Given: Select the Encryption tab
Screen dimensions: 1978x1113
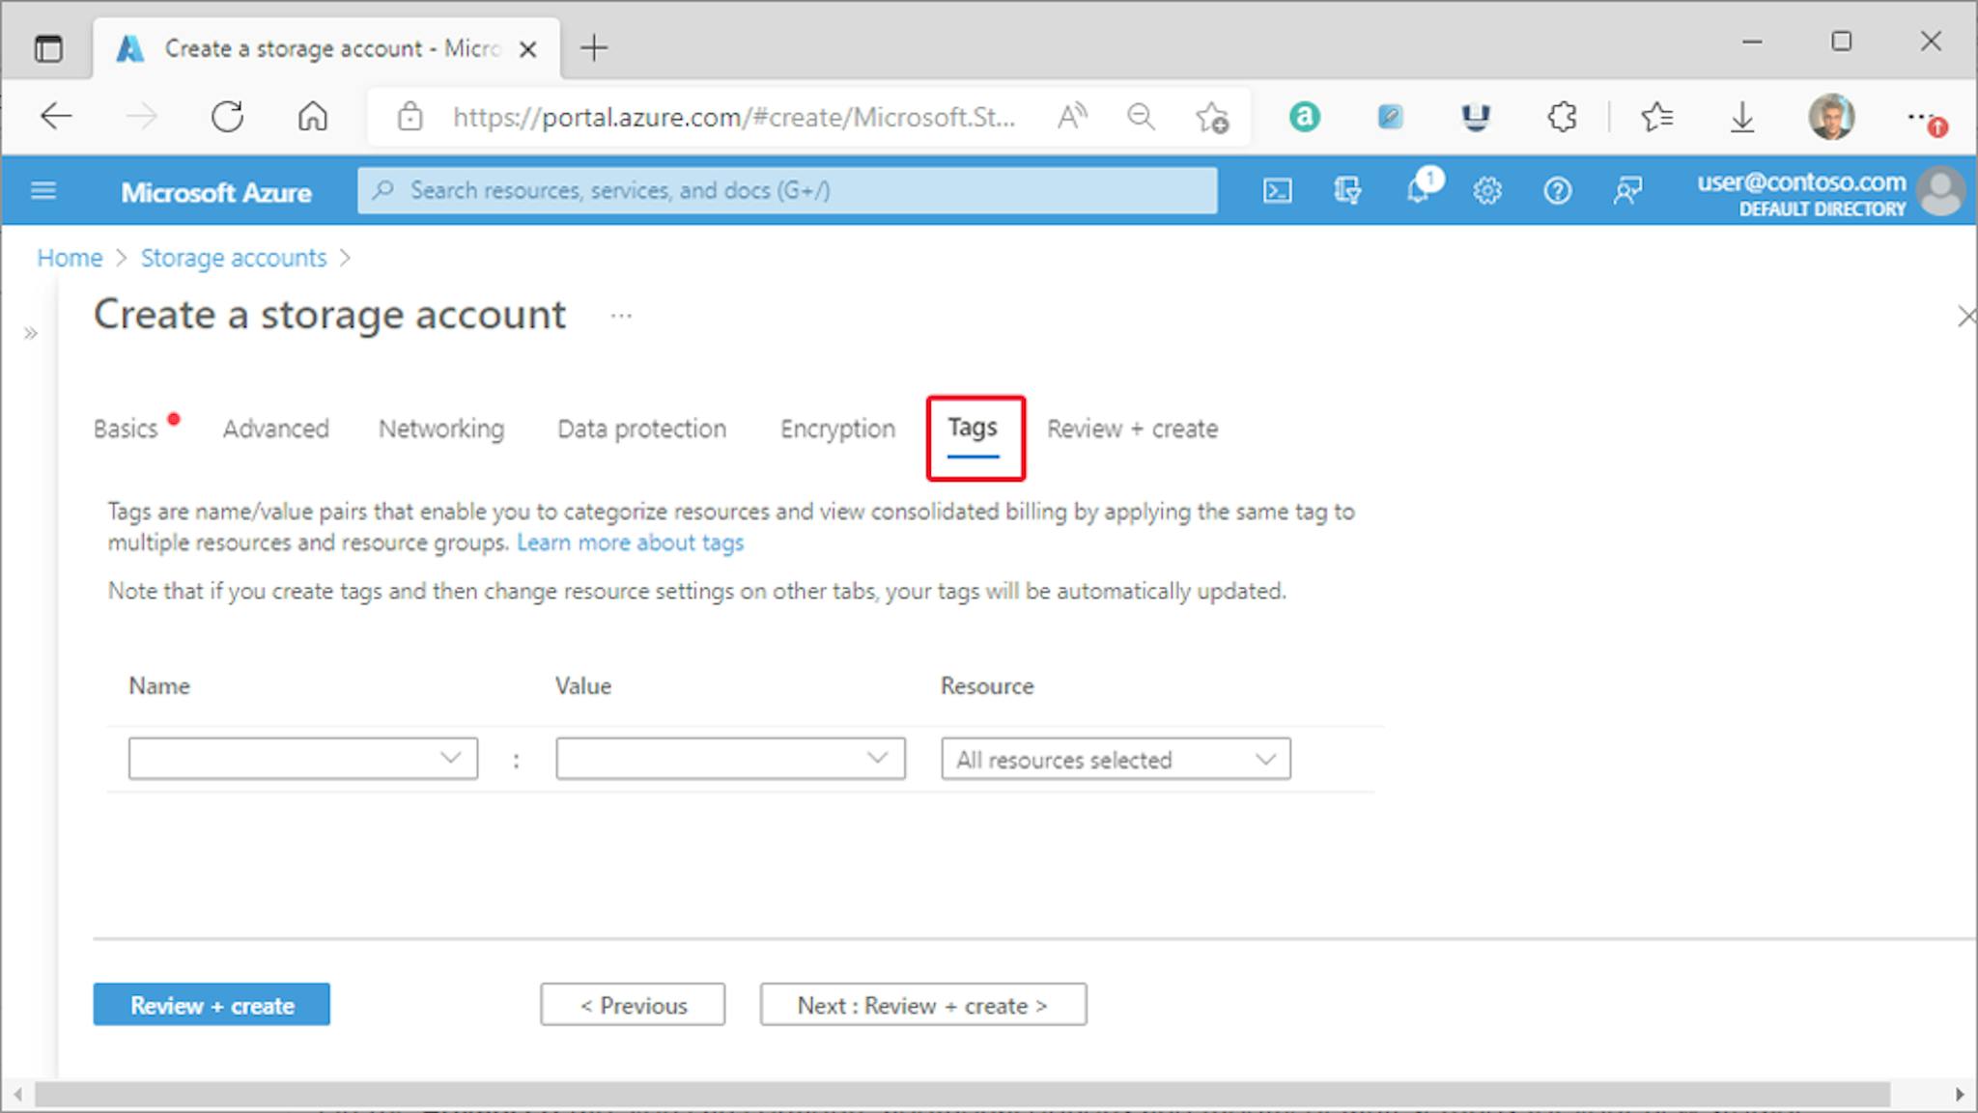Looking at the screenshot, I should 838,429.
